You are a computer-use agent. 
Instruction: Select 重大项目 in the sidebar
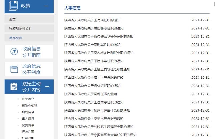click(x=28, y=119)
